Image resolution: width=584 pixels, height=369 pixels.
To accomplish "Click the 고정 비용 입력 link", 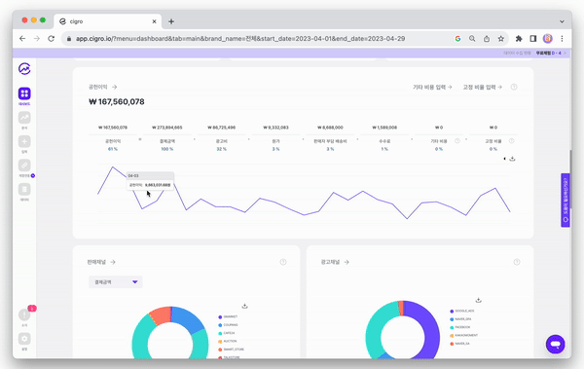I will [483, 87].
